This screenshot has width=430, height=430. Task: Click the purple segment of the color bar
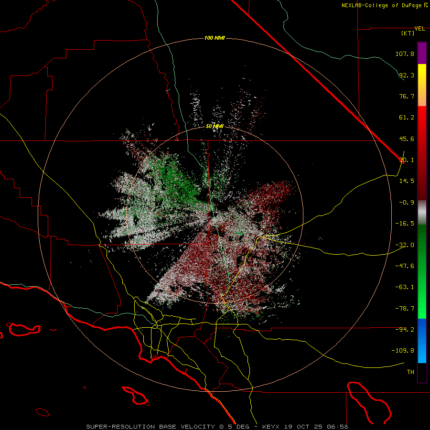[x=422, y=53]
